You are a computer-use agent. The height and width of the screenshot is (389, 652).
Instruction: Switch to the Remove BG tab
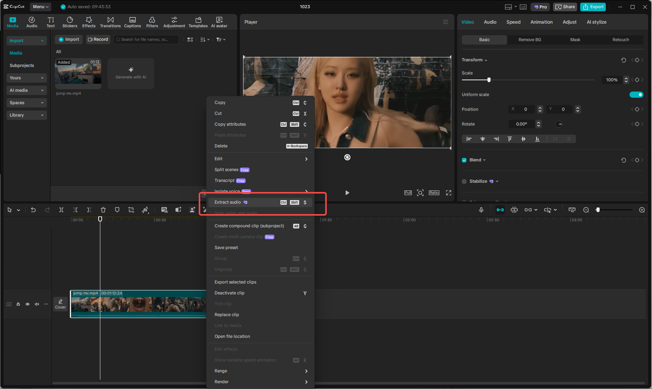point(529,40)
